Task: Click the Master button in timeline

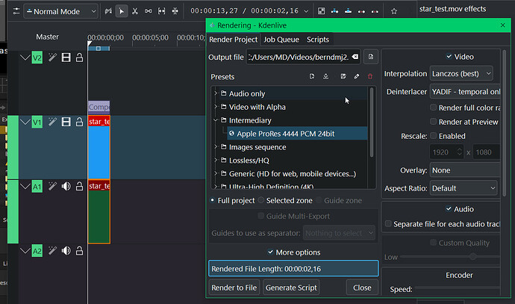Action: coord(47,37)
